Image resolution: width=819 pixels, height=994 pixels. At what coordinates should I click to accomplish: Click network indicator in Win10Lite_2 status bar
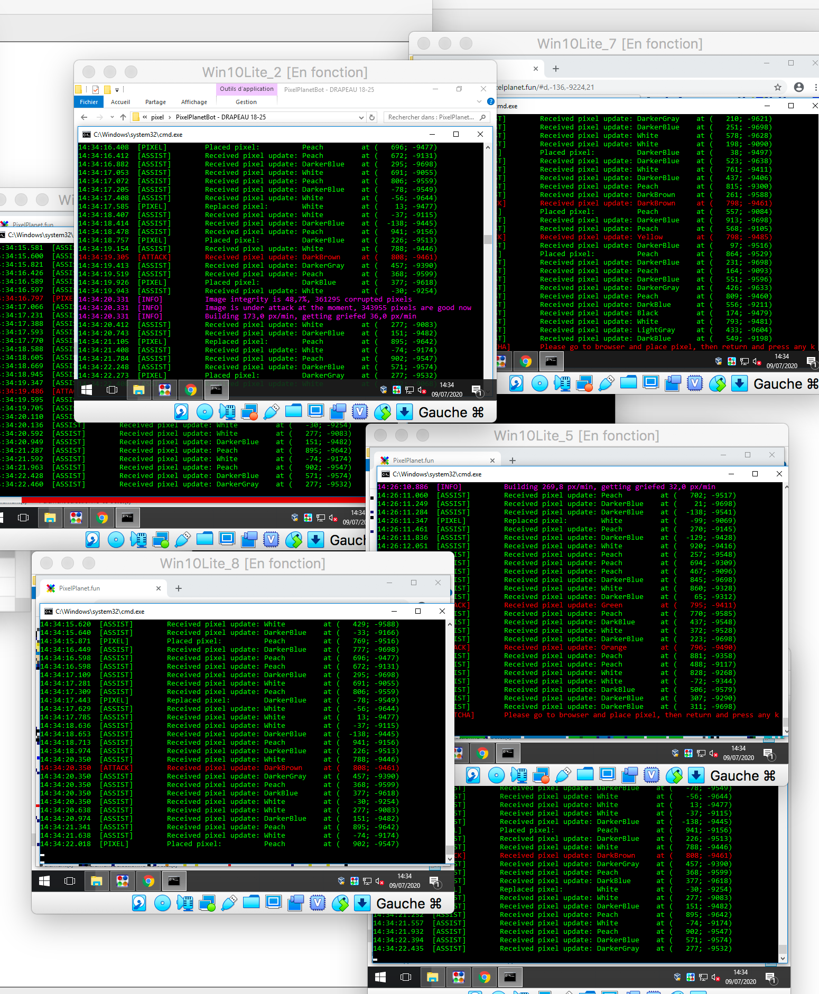pos(249,412)
